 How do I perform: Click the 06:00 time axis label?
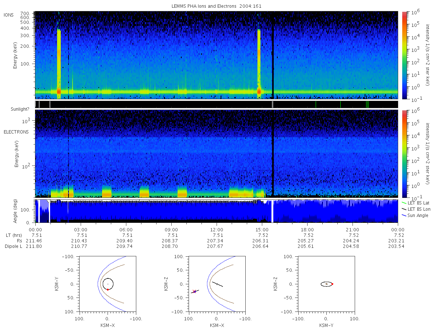tap(126, 229)
